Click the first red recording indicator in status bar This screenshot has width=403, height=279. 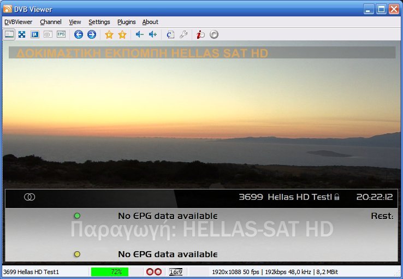coord(150,272)
